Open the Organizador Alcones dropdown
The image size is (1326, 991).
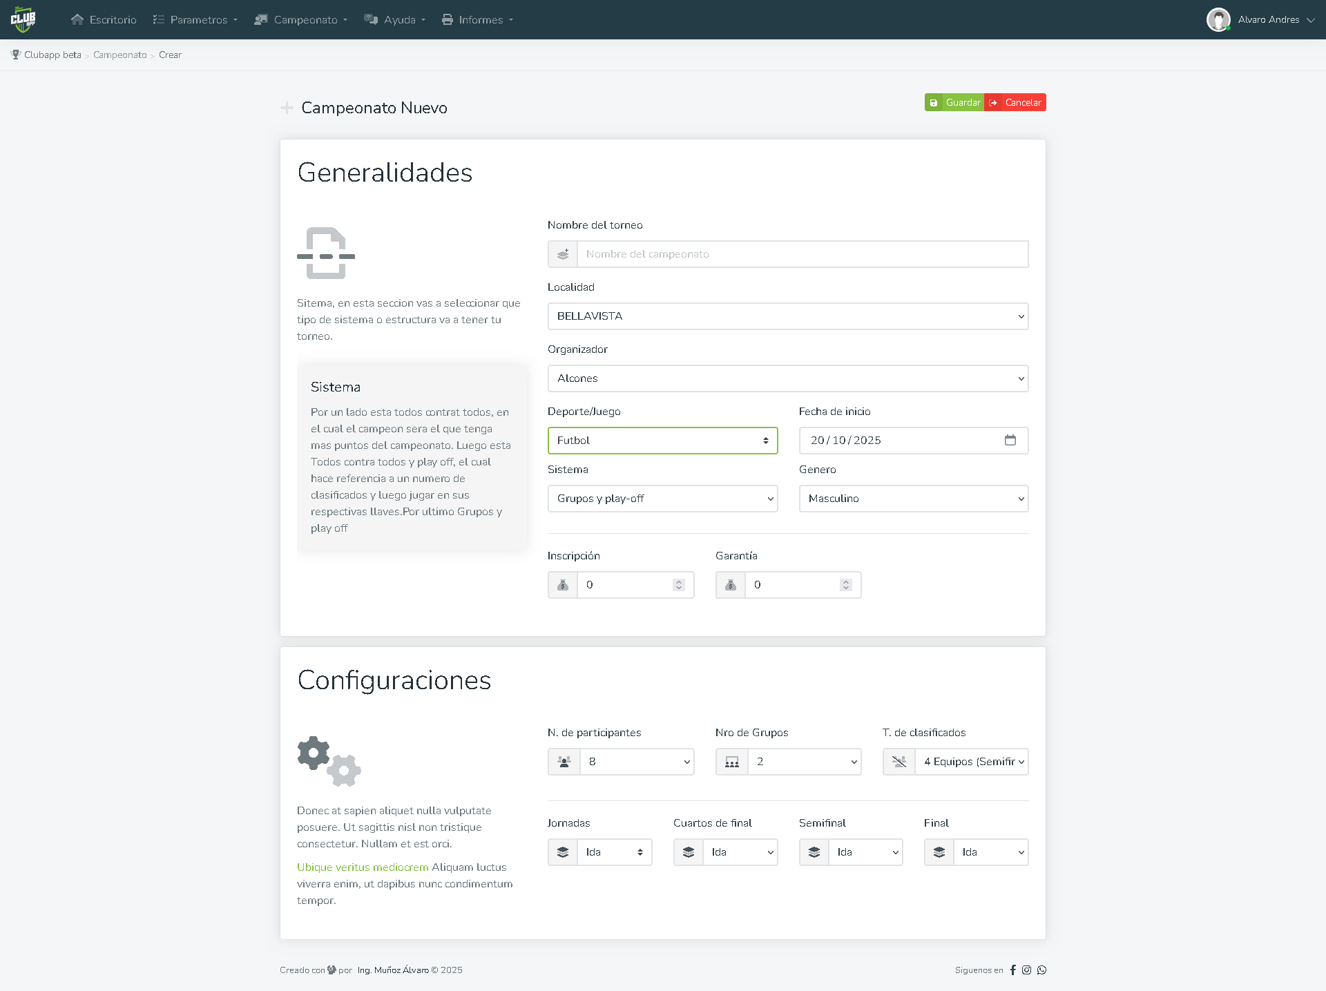788,378
